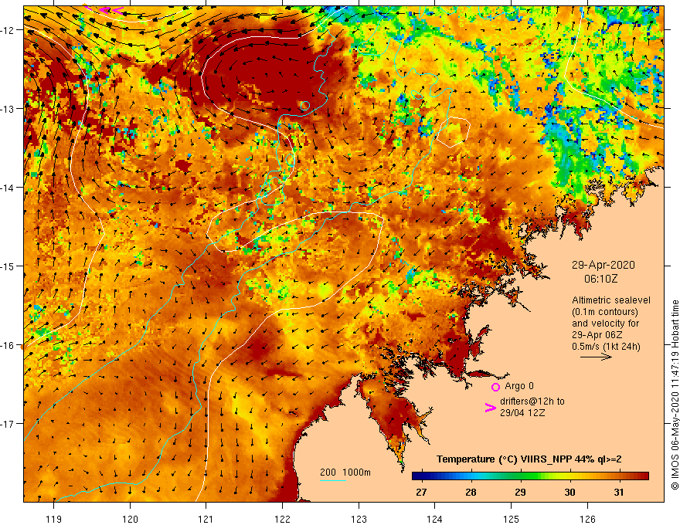Click the IMOS copyright timestamp text
Viewport: 680px width, 525px height.
click(675, 395)
